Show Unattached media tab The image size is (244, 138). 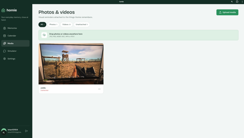[81, 25]
